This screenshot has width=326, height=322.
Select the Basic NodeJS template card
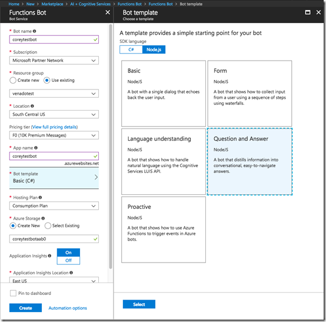pyautogui.click(x=164, y=94)
